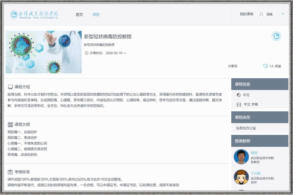Go to the 首页 home tab
Image resolution: width=293 pixels, height=195 pixels.
pyautogui.click(x=79, y=14)
